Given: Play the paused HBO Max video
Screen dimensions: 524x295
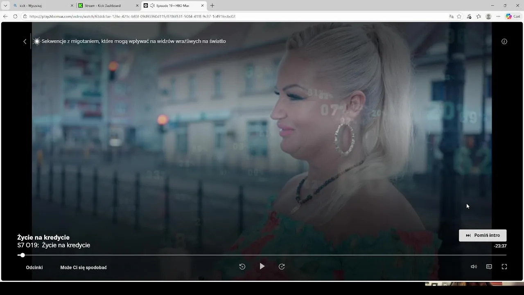Looking at the screenshot, I should [262, 266].
